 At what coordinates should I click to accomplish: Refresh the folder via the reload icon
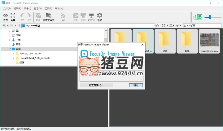158,26
